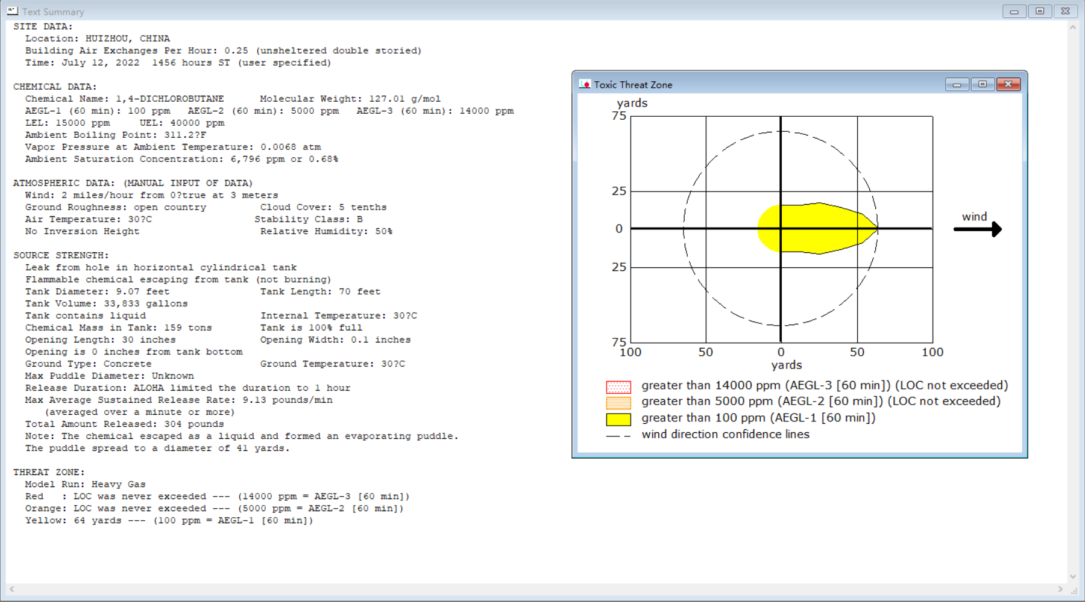This screenshot has width=1085, height=602.
Task: Click the "SITE DATA:" heading
Action: 43,26
